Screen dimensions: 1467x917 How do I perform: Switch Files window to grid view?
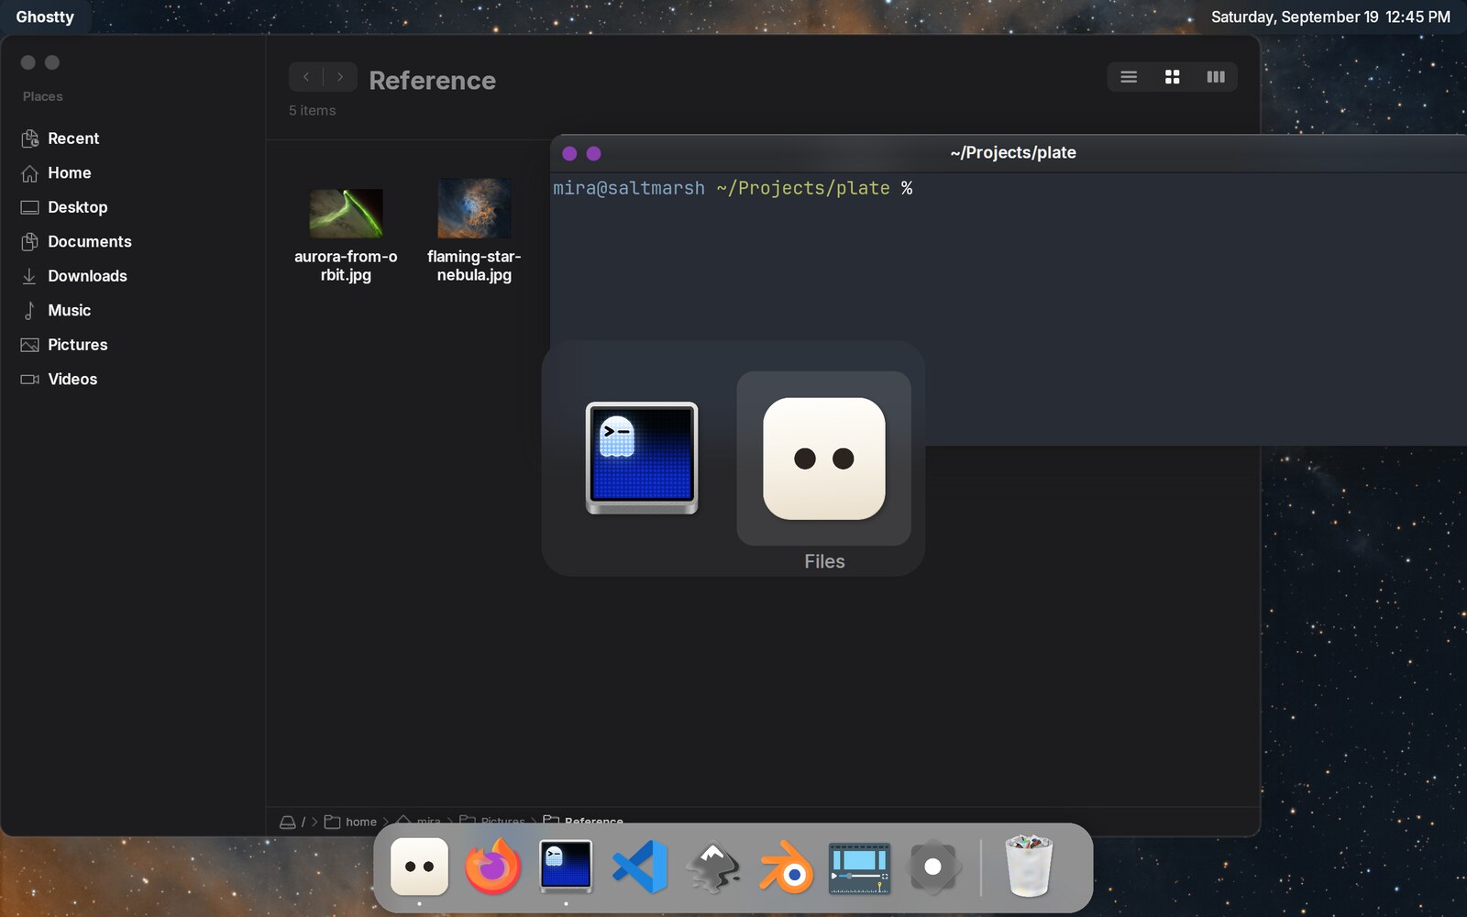(x=1172, y=77)
